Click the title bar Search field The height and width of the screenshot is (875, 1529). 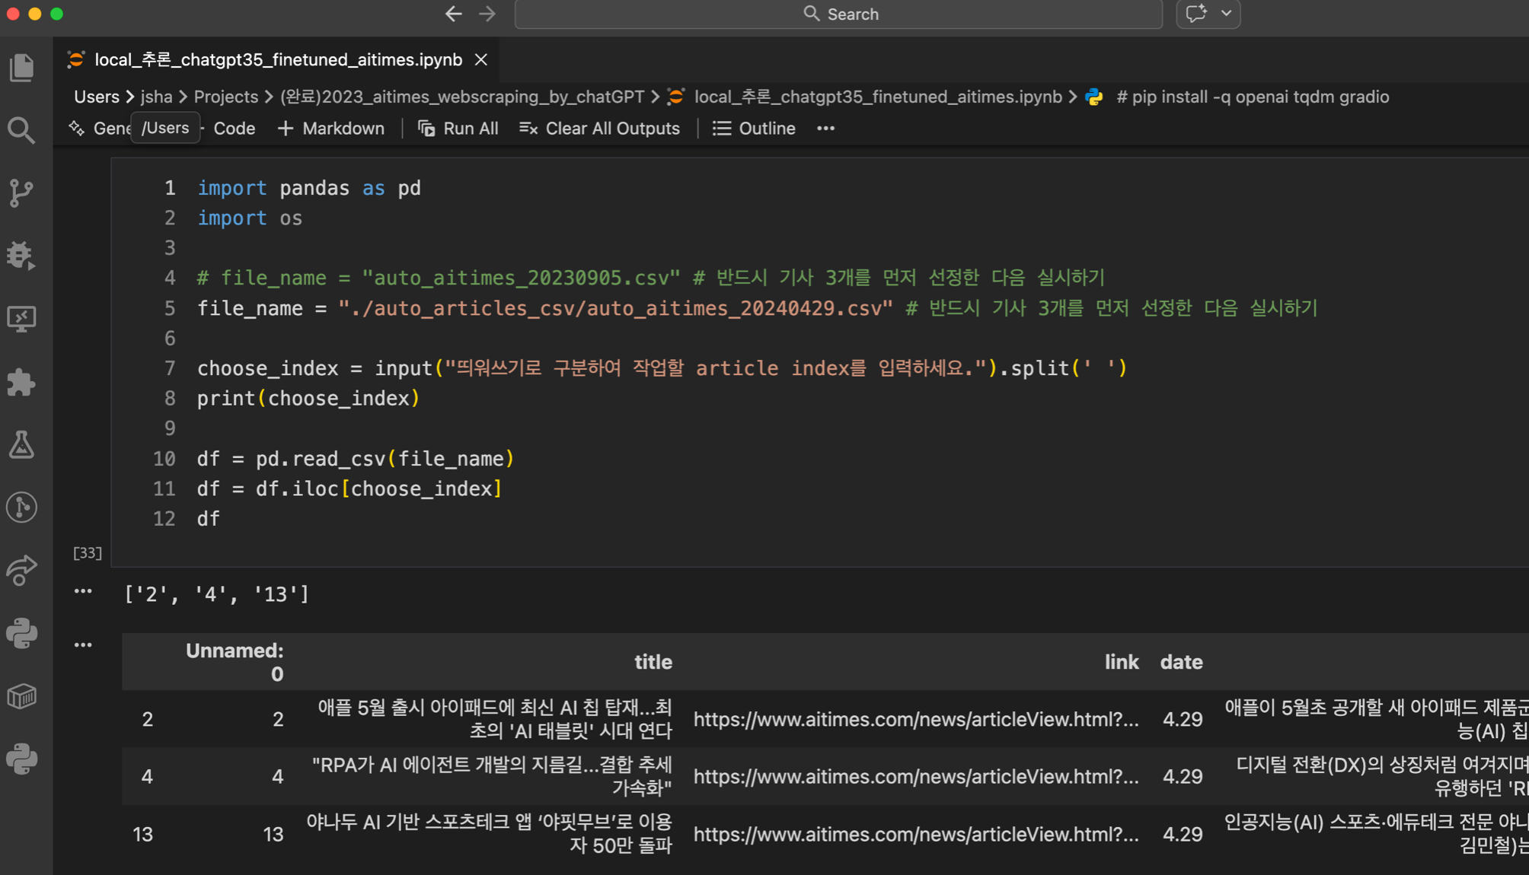point(838,14)
